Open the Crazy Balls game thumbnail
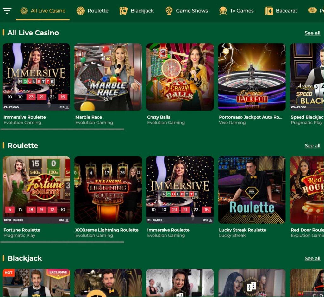Screen dimensions: 324x297 tap(180, 77)
